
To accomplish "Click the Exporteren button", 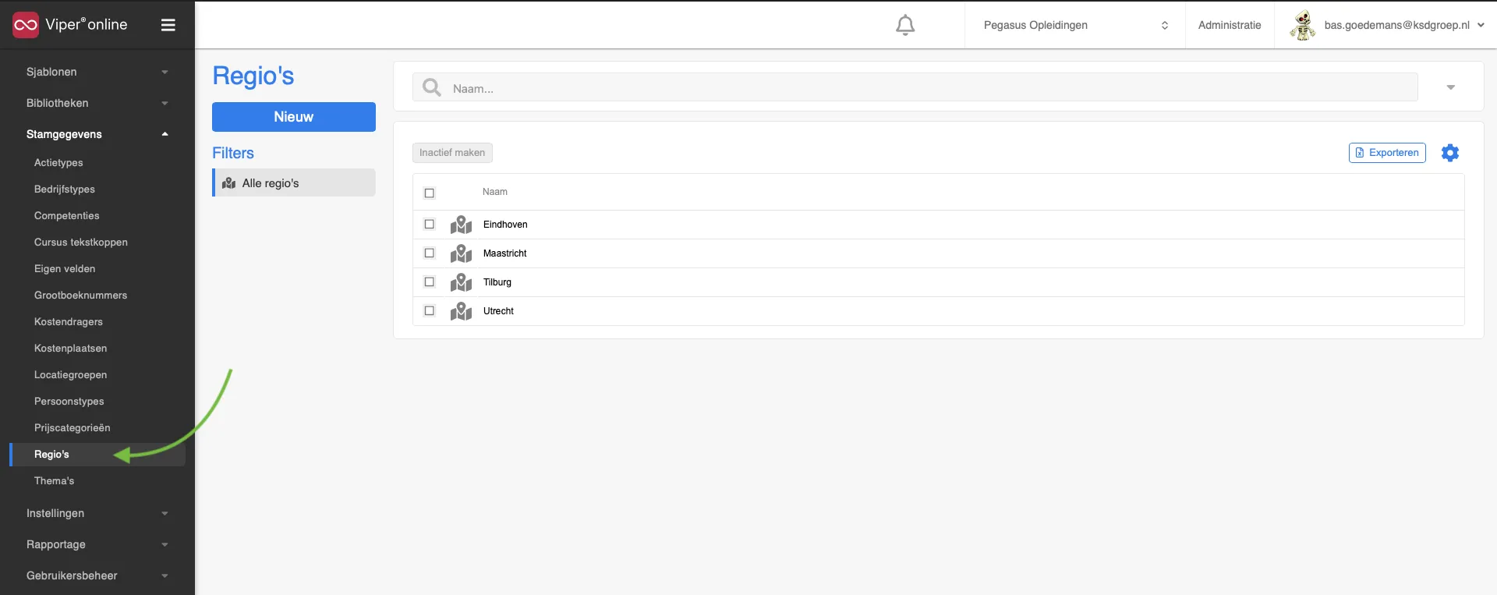I will click(1387, 153).
